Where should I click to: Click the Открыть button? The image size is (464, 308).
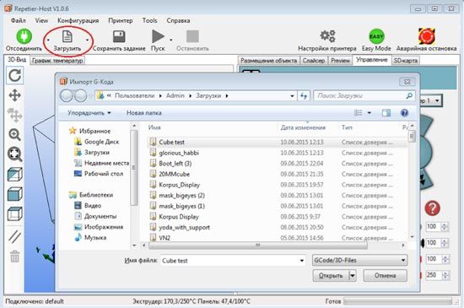click(332, 276)
